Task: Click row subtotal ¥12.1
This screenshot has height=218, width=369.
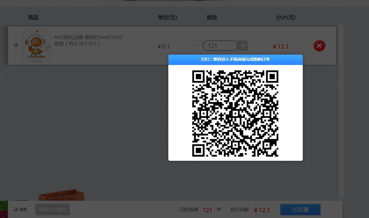Action: (281, 46)
